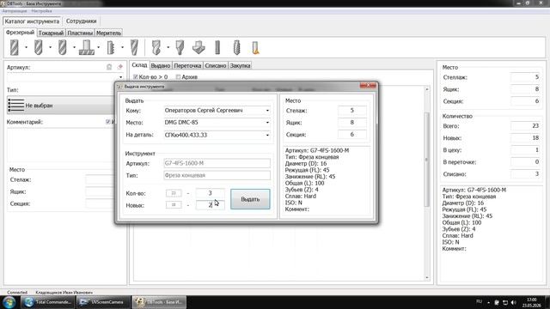This screenshot has width=550, height=309.
Task: Expand the Артикул combo box on left panel
Action: (120, 77)
